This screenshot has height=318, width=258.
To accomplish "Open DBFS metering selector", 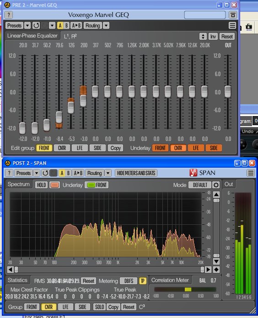I will [x=129, y=281].
